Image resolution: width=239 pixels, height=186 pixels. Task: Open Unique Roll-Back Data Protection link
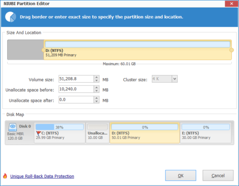click(x=42, y=176)
